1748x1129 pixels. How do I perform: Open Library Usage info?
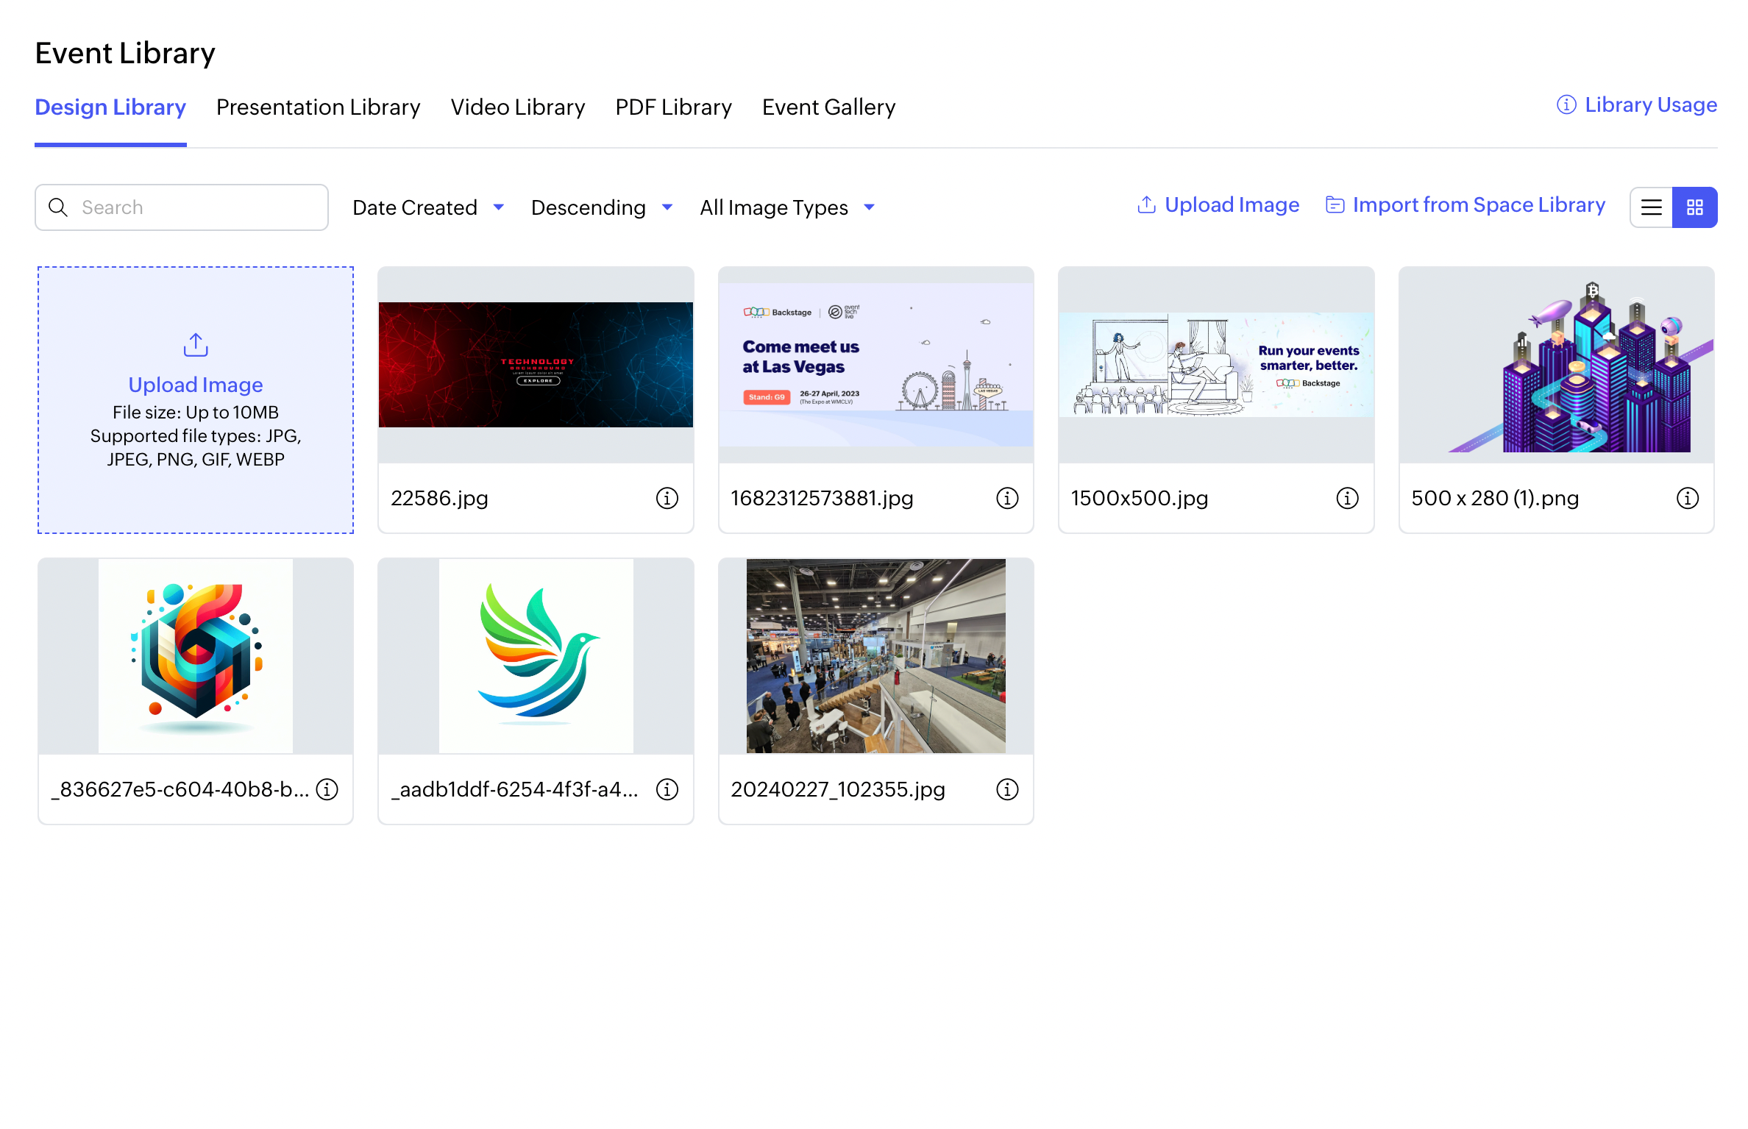(x=1636, y=105)
